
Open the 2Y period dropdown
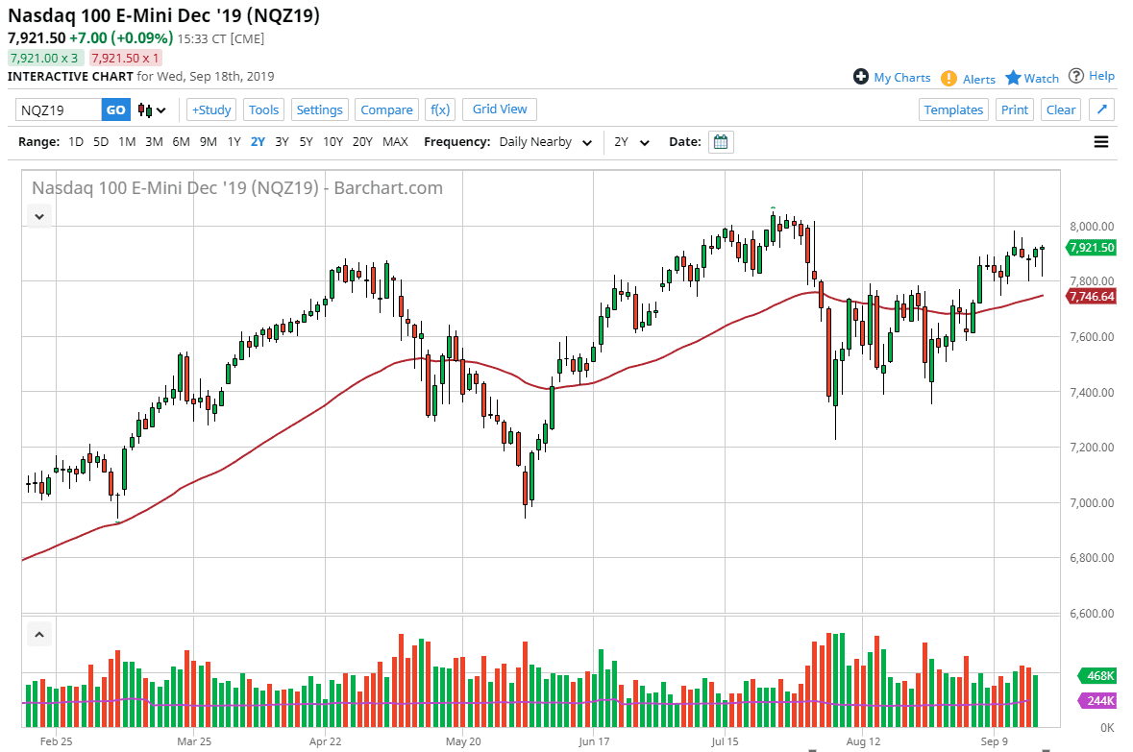632,142
